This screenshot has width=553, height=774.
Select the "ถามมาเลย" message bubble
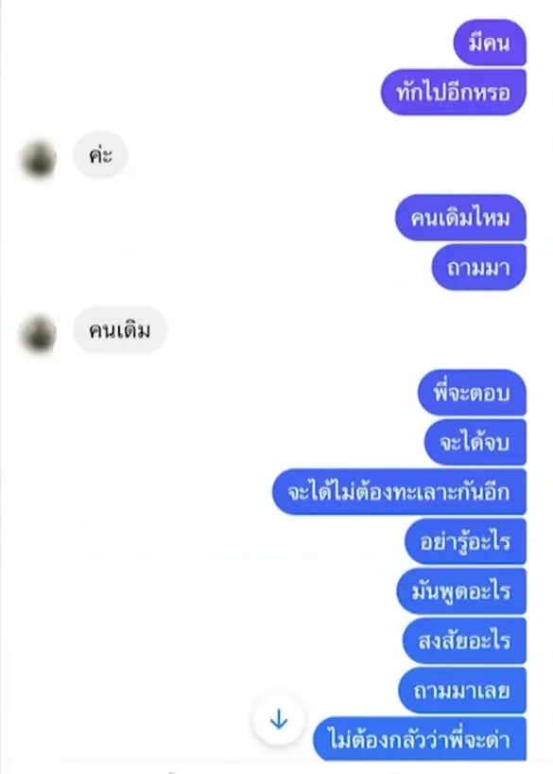(462, 691)
